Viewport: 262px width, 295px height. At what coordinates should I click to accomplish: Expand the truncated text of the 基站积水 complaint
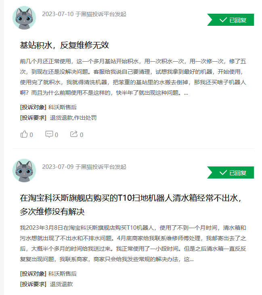[186, 93]
